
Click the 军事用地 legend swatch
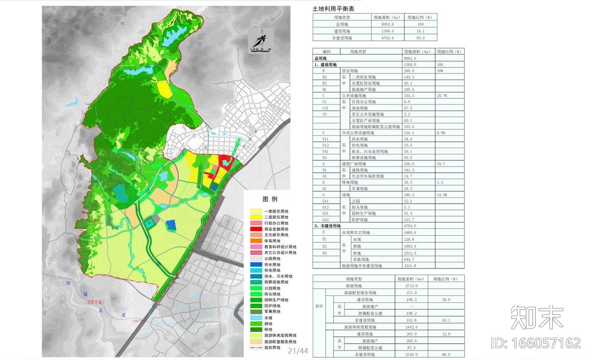pyautogui.click(x=256, y=312)
